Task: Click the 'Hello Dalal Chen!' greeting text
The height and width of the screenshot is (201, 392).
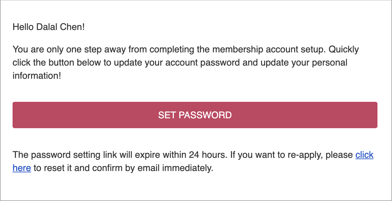Action: click(x=49, y=27)
